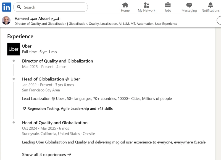The width and height of the screenshot is (221, 160).
Task: Expand Regression Testing, Agile Leadership skills list
Action: pyautogui.click(x=70, y=109)
